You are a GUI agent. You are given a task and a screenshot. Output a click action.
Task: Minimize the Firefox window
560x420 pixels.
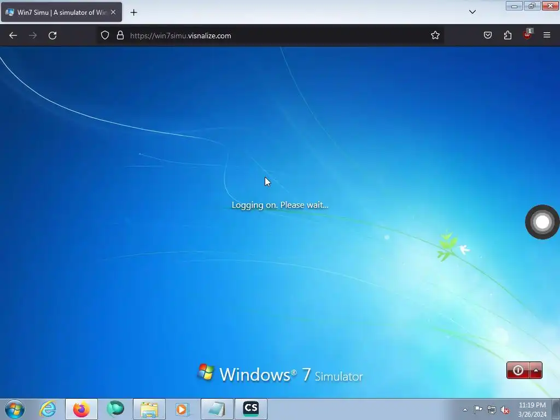[x=514, y=6]
